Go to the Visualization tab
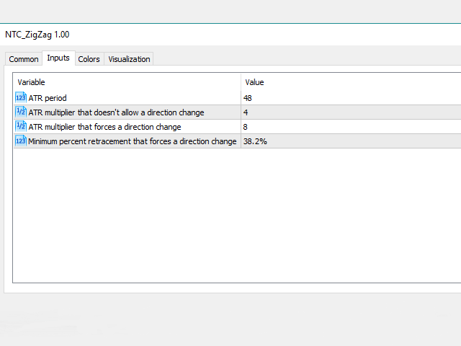The image size is (461, 346). [x=129, y=59]
